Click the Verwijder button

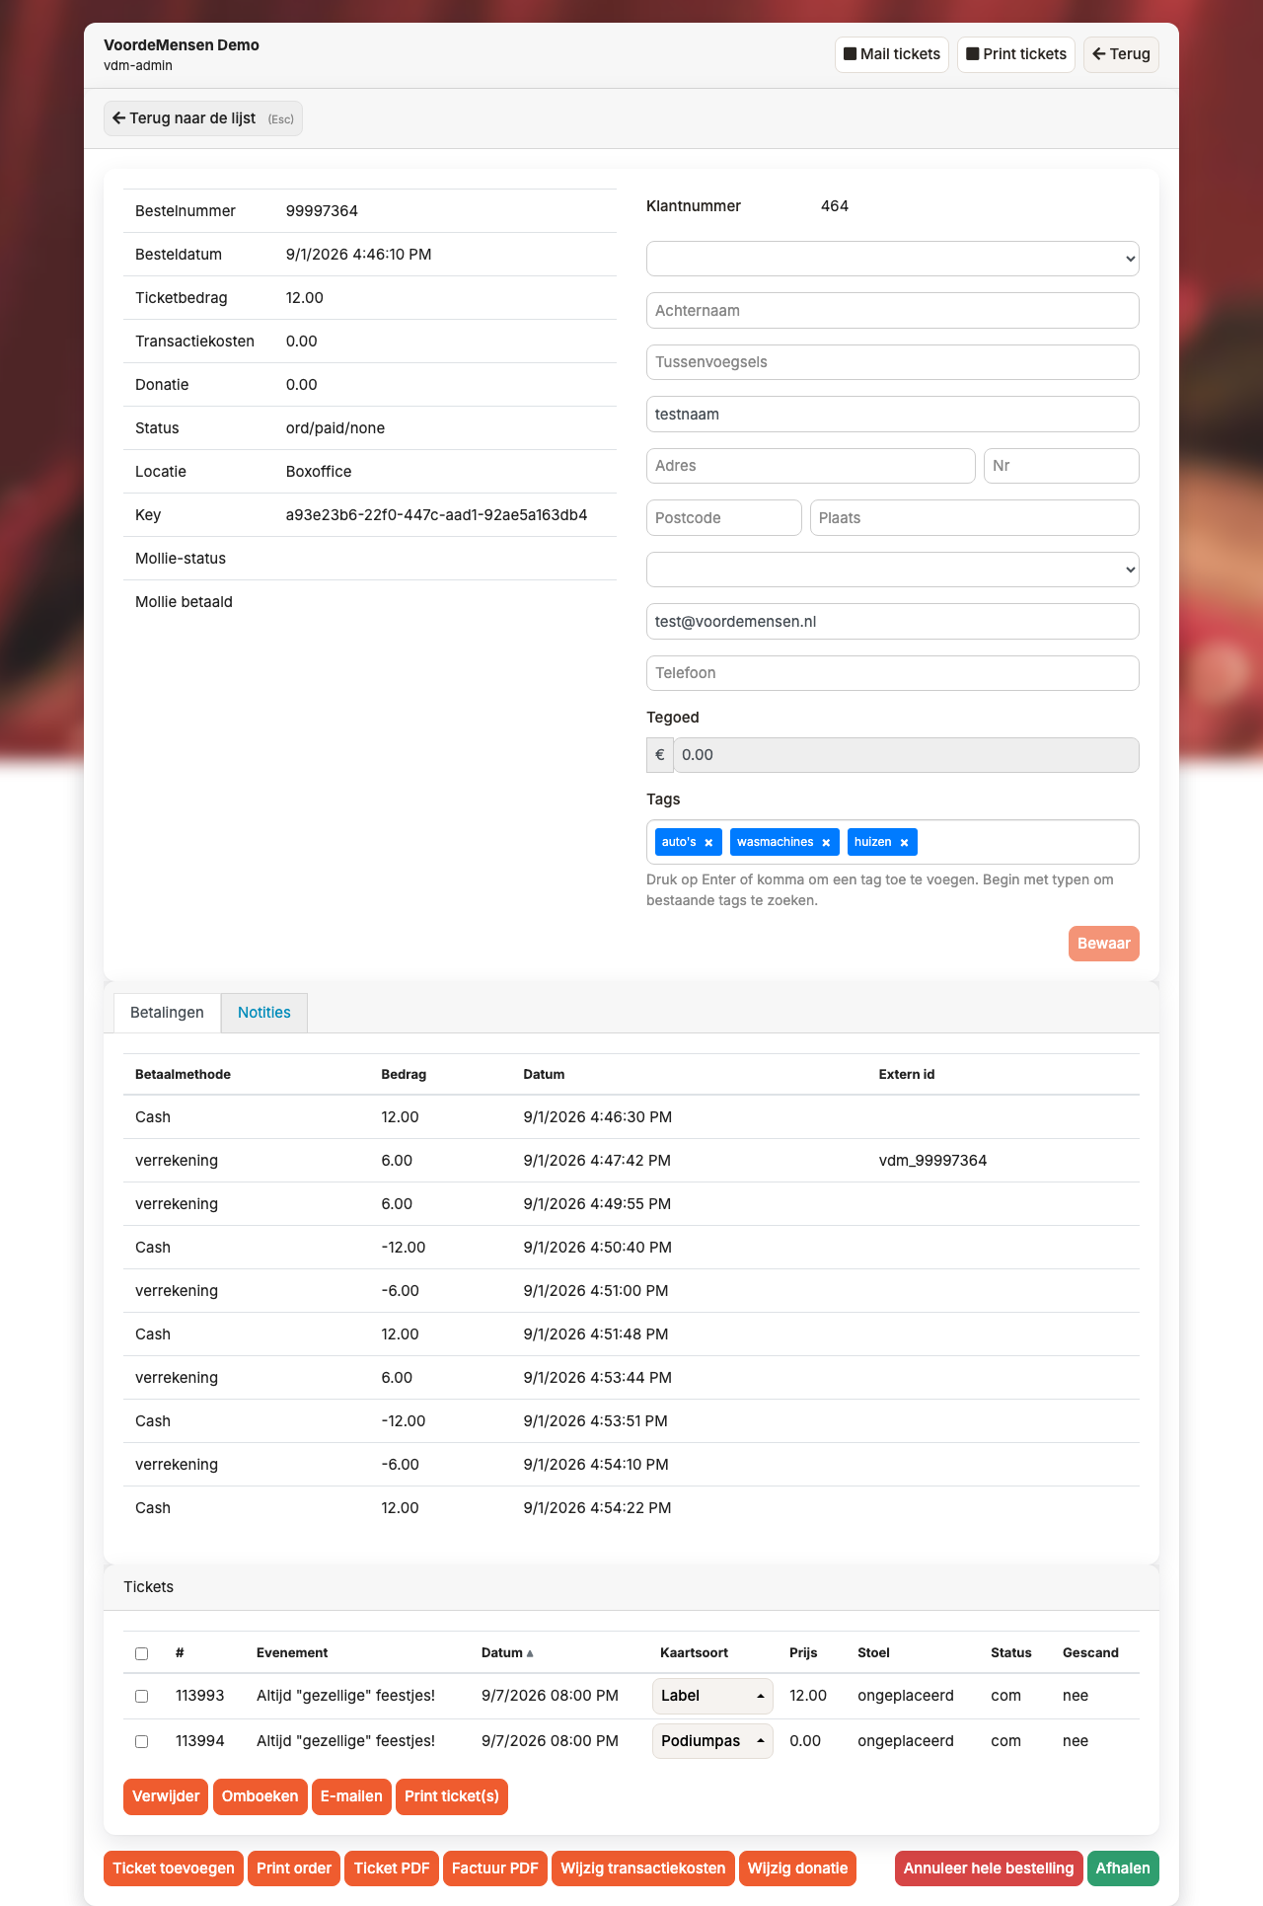coord(166,1796)
